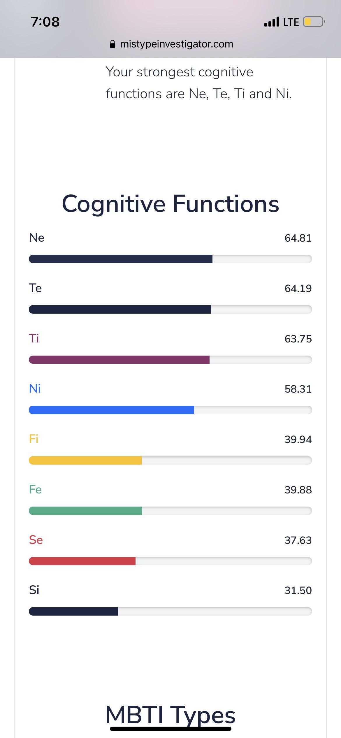Click the green Fe progress bar
Screen dimensions: 341x738
(x=170, y=511)
